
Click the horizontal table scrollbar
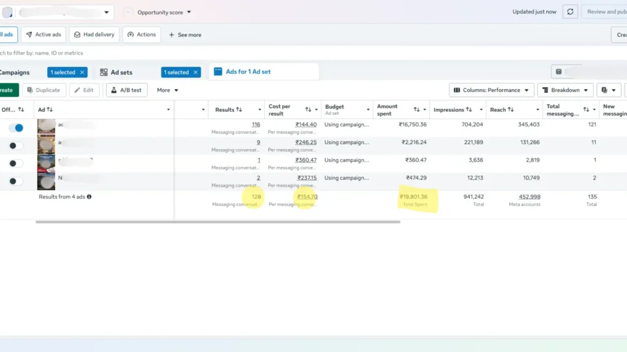[x=218, y=222]
